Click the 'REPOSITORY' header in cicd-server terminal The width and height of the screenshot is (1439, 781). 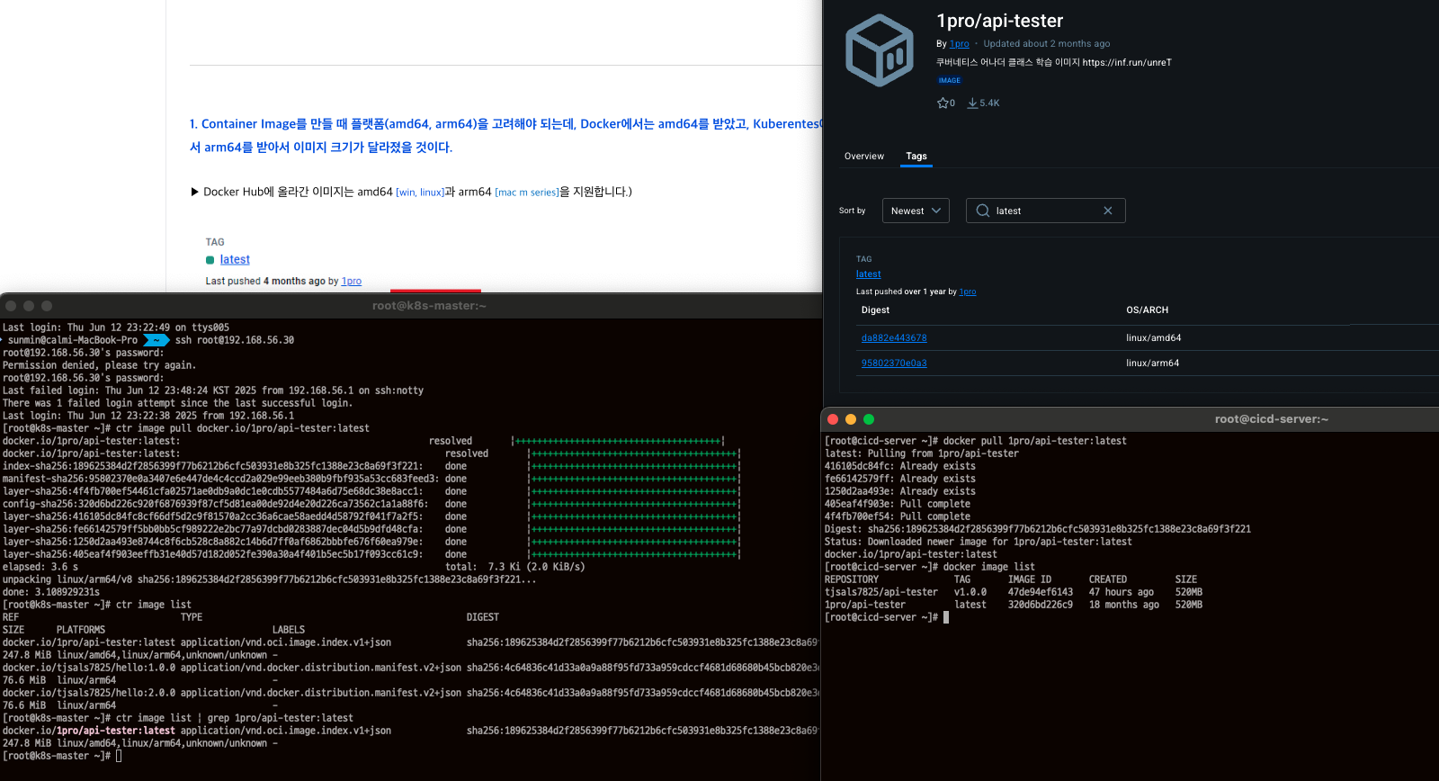852,579
